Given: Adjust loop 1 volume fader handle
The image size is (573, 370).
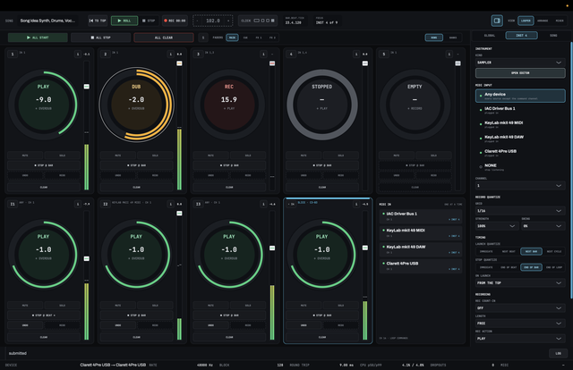Looking at the screenshot, I should click(87, 87).
